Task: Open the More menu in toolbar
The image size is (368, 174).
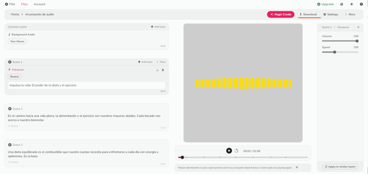Action: (x=350, y=14)
